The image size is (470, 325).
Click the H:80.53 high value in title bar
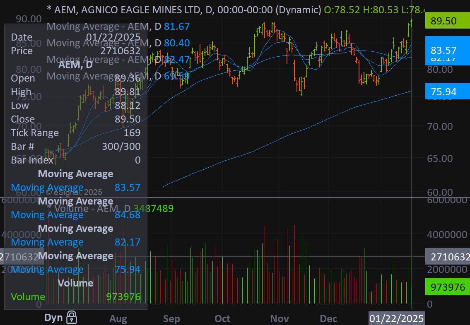point(381,10)
